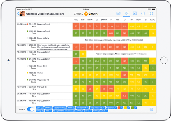Open the info circle icon
The image size is (173, 121).
pos(143,14)
